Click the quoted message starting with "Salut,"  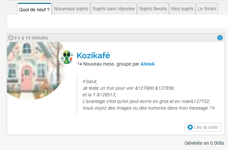(148, 95)
